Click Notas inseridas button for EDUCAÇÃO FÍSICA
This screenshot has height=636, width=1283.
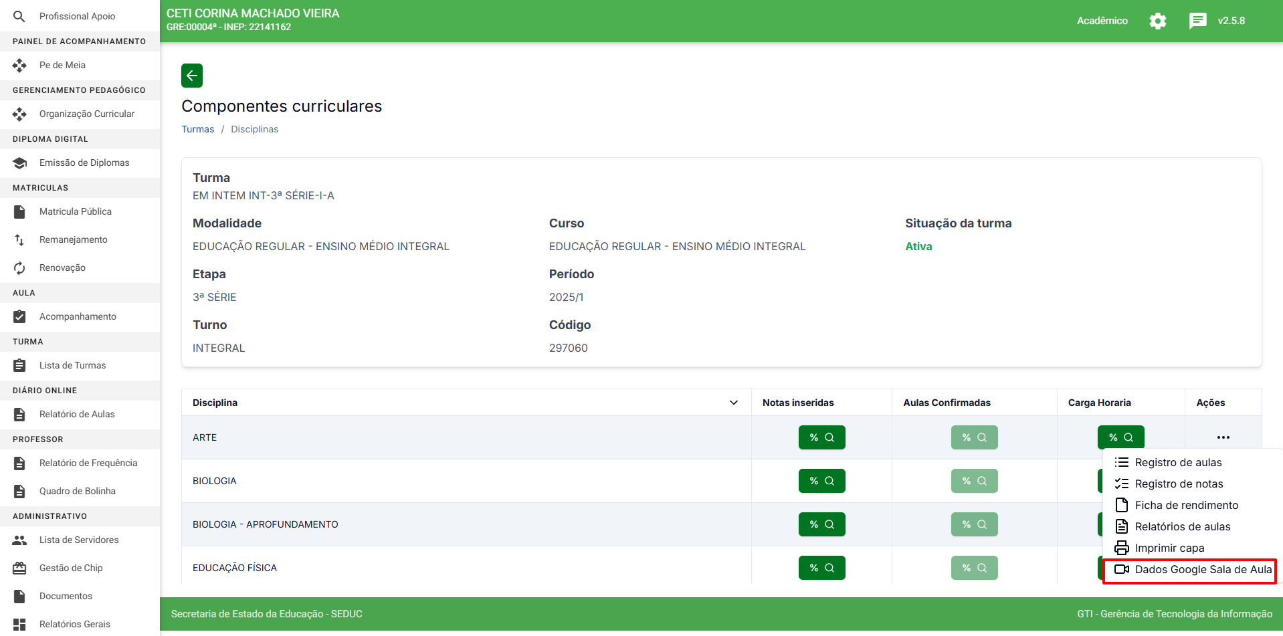821,568
